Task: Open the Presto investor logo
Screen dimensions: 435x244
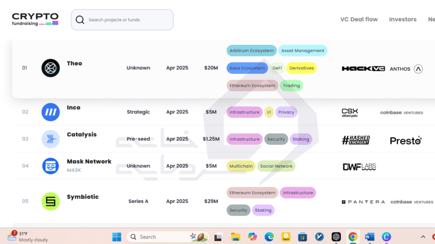Action: pyautogui.click(x=406, y=140)
